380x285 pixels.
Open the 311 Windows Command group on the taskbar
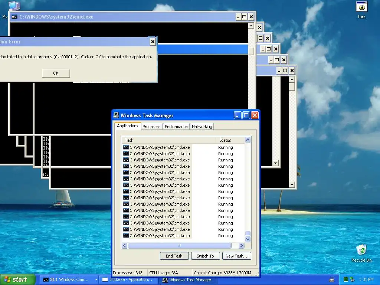[69, 280]
